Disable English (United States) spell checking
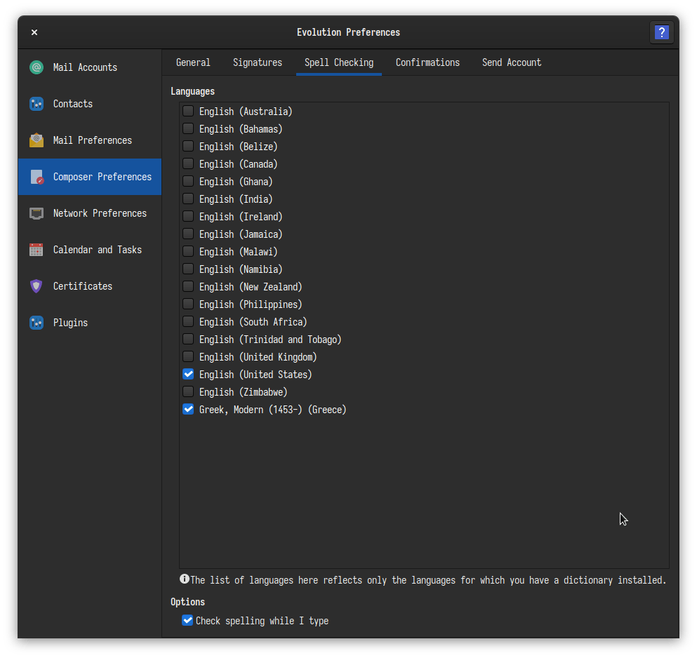Viewport: 697px width, 658px height. click(188, 374)
